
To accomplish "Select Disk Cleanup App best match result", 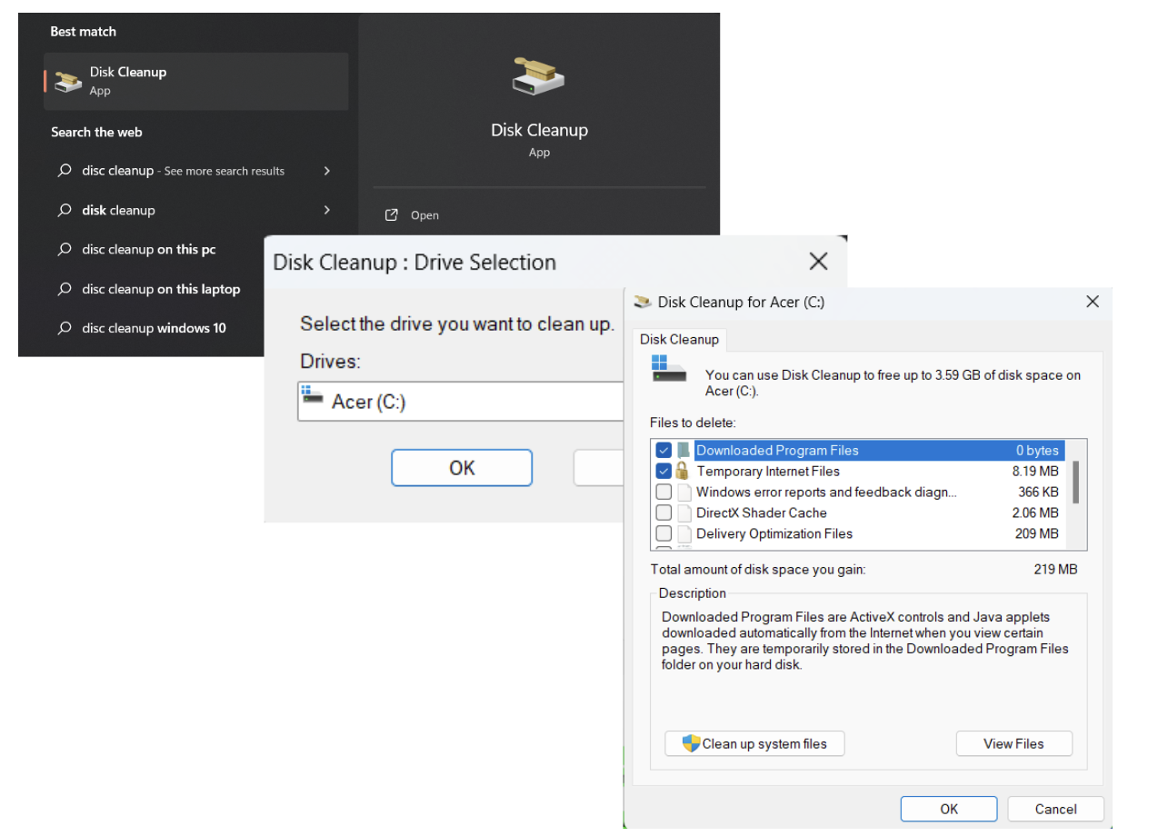I will point(195,81).
